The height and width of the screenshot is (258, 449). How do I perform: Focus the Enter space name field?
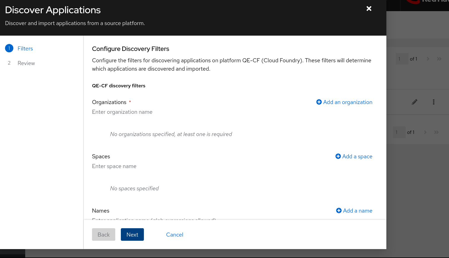[x=195, y=166]
